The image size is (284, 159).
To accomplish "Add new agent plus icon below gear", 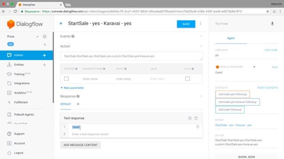I will [x=45, y=44].
